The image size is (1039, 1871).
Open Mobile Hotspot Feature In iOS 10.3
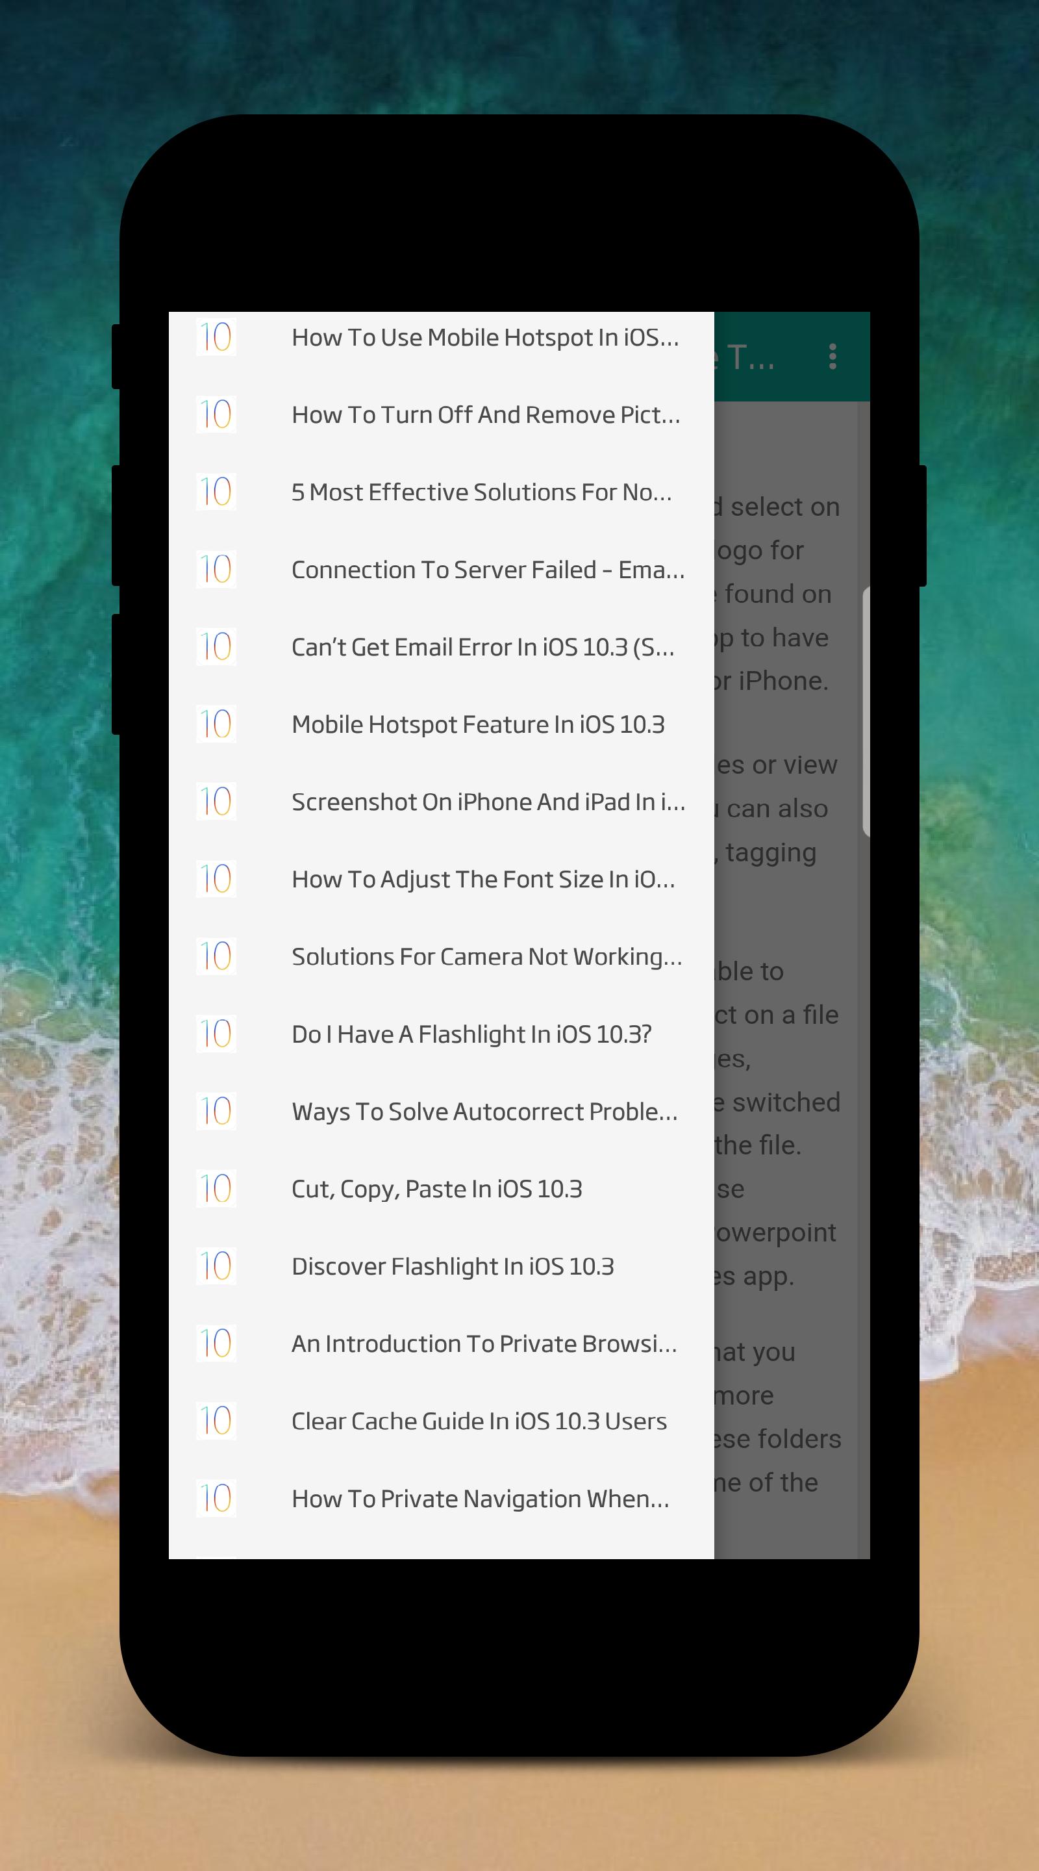click(442, 724)
